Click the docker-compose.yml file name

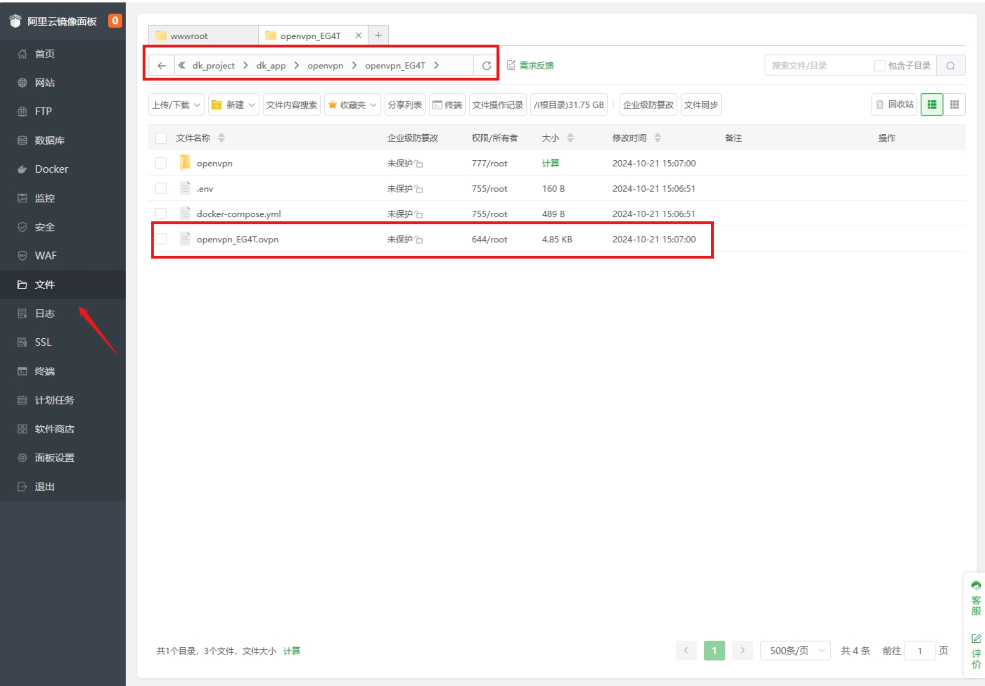click(239, 214)
